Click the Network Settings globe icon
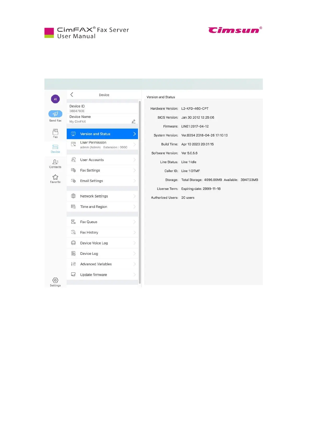Viewport: 311px width, 441px height. 73,196
